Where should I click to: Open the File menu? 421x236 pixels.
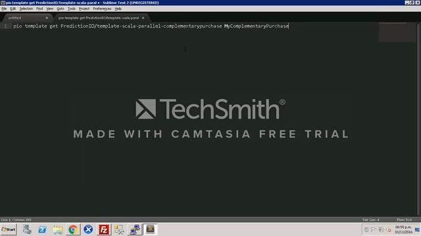point(4,9)
